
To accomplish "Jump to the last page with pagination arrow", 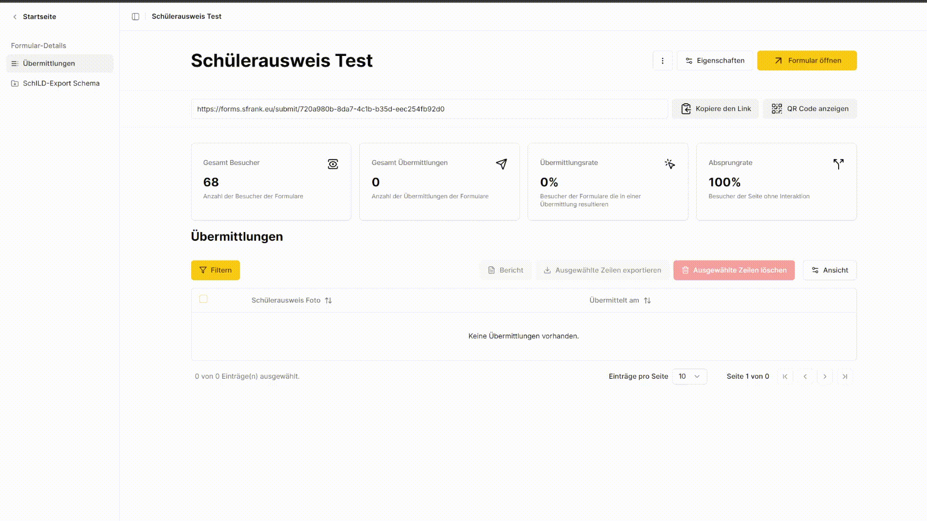I will (x=845, y=376).
